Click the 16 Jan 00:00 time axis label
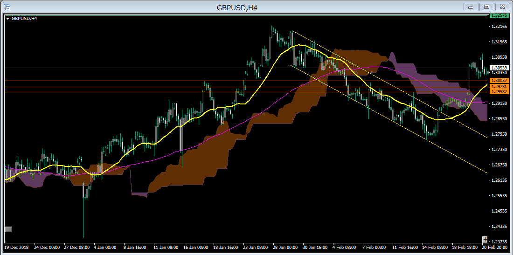 click(195, 248)
